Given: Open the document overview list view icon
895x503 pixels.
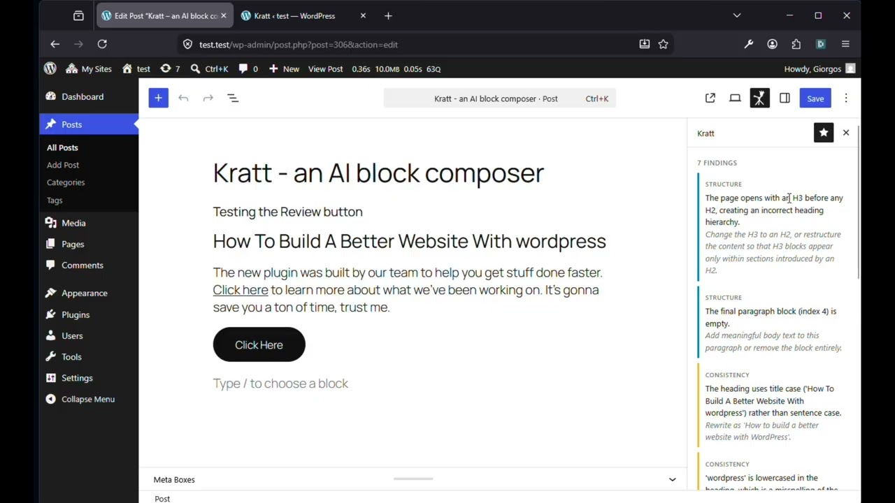Looking at the screenshot, I should (x=233, y=98).
